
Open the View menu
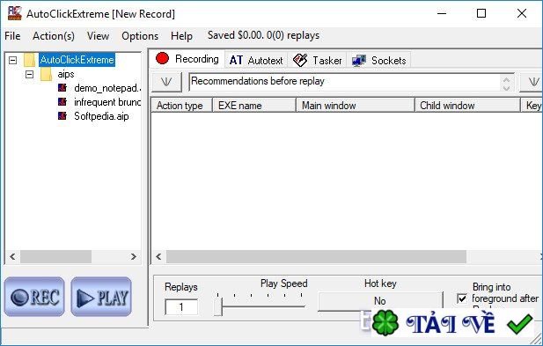pyautogui.click(x=98, y=36)
